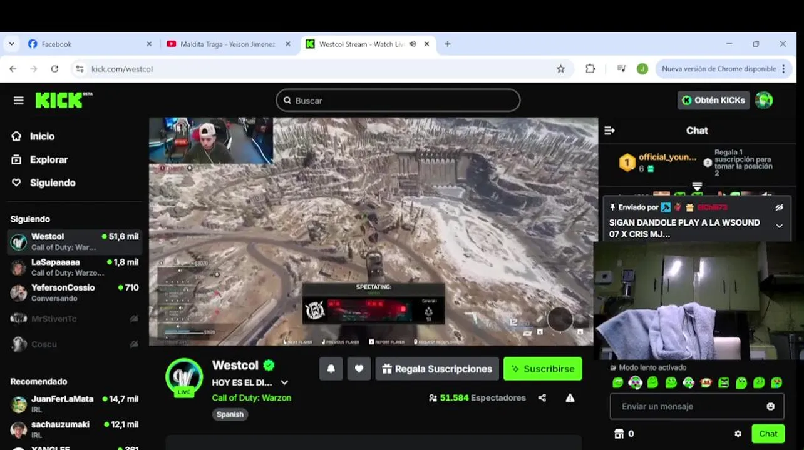Go to Inicio in the sidebar
The width and height of the screenshot is (804, 450).
pos(33,136)
